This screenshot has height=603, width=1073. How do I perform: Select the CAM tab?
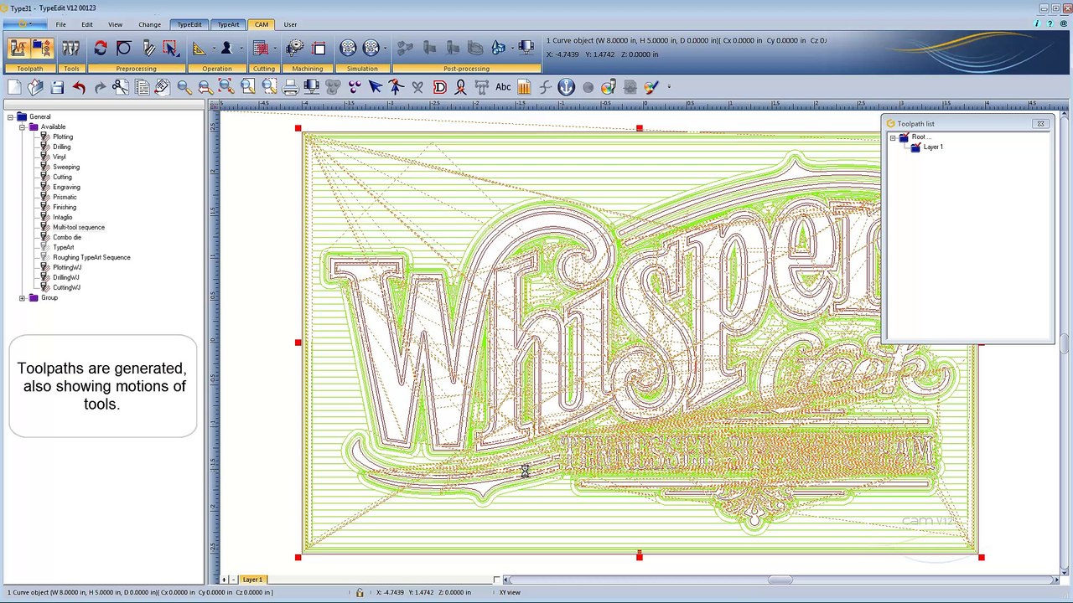tap(262, 24)
